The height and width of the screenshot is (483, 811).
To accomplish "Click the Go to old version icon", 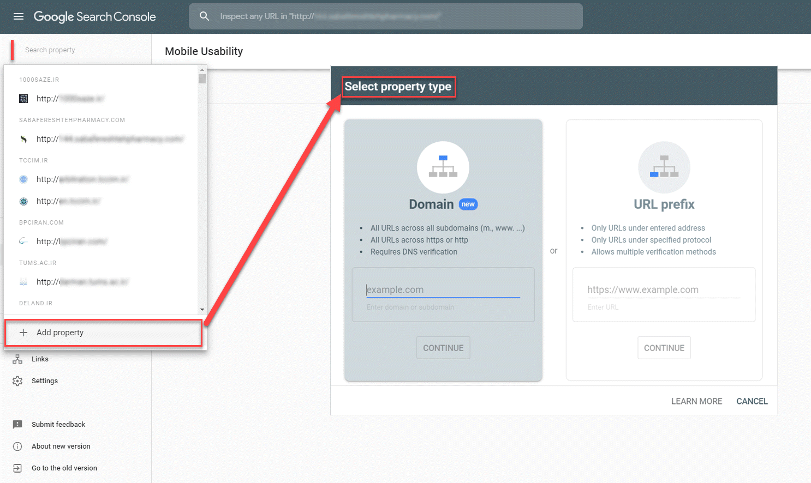I will (x=17, y=468).
